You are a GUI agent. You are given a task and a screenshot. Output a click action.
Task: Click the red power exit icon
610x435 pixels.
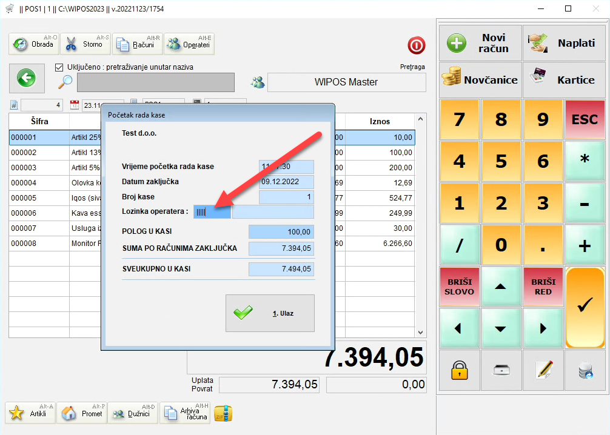point(417,45)
